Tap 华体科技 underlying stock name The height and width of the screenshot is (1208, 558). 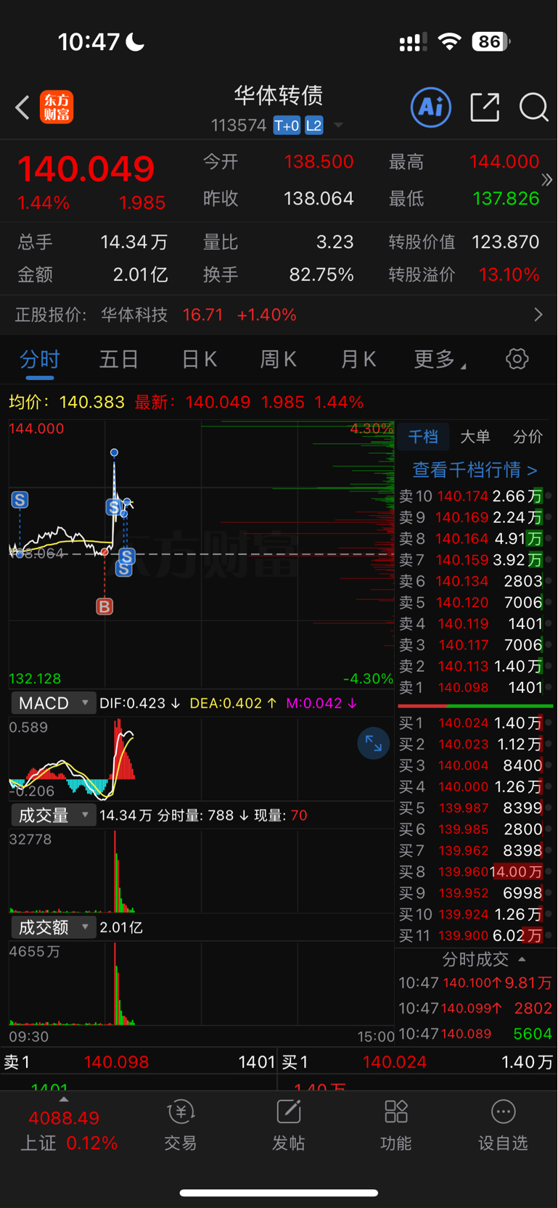pyautogui.click(x=134, y=315)
